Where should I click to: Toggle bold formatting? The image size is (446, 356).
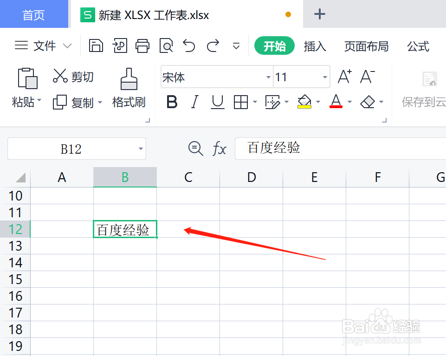(172, 102)
